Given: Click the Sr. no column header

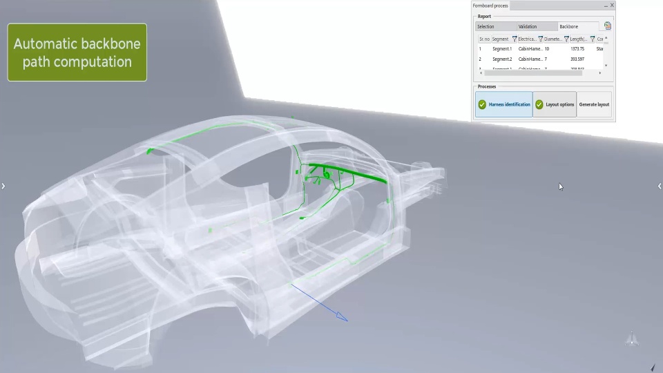Looking at the screenshot, I should coord(485,39).
